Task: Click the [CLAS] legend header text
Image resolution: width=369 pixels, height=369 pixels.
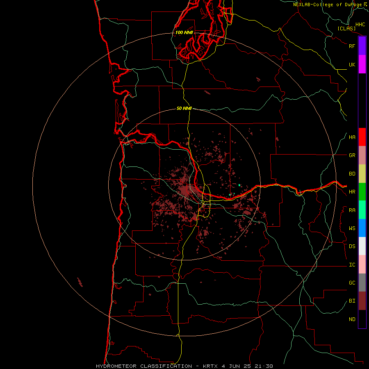Action: 346,28
